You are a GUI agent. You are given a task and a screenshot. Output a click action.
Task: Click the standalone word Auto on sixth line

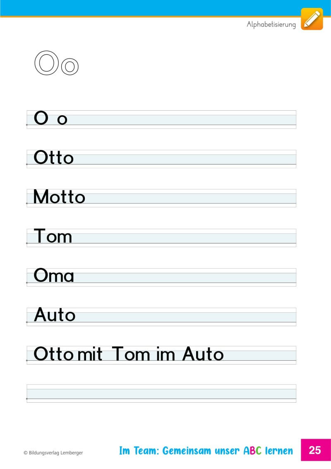(x=55, y=315)
